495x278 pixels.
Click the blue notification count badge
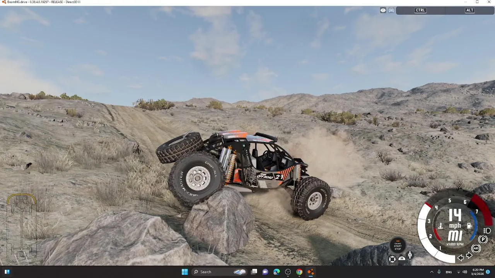coord(488,272)
